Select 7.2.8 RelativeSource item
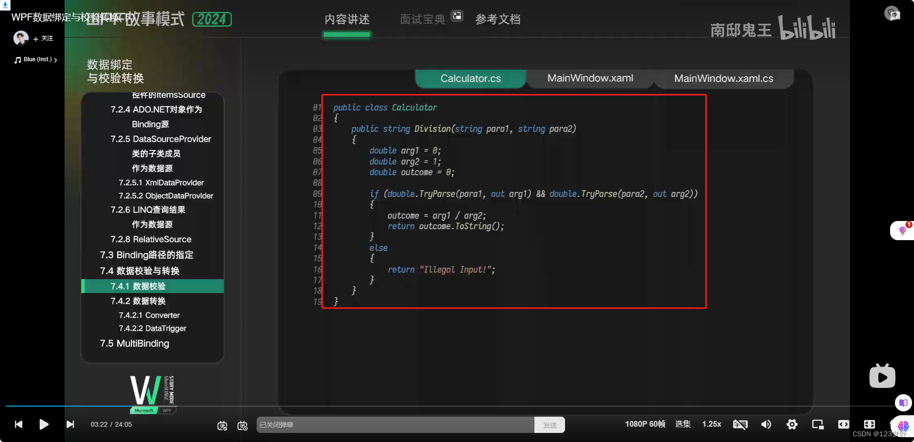 pos(151,239)
